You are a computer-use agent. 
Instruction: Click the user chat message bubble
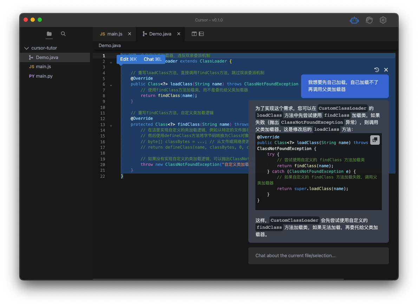pos(345,86)
